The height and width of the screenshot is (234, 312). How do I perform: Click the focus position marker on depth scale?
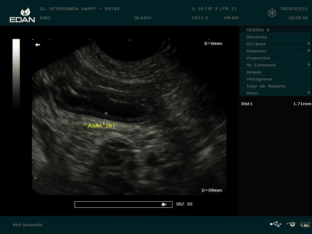(x=35, y=178)
